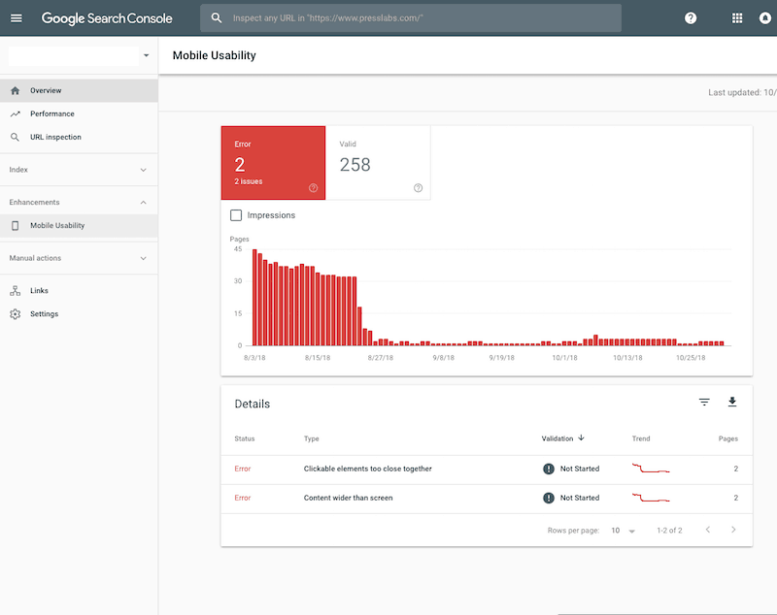This screenshot has height=615, width=777.
Task: Click the Overview home icon
Action: [15, 90]
